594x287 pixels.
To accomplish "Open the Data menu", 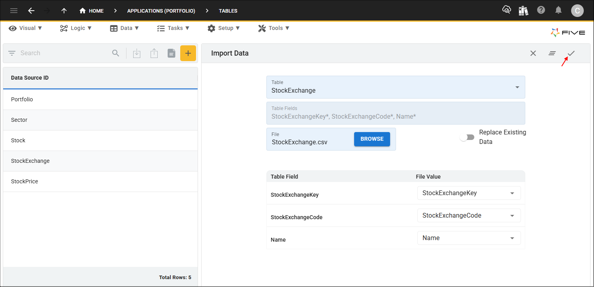I will 124,28.
